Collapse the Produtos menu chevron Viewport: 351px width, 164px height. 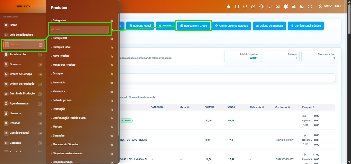[x=41, y=45]
